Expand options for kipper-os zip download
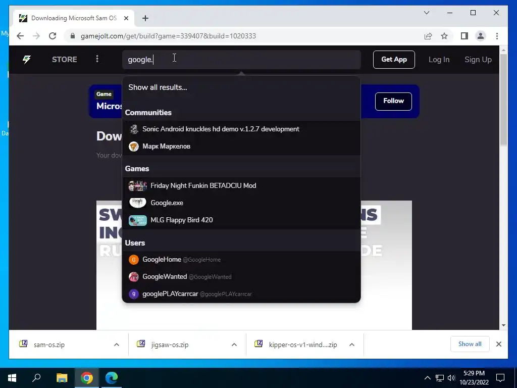 pyautogui.click(x=352, y=345)
